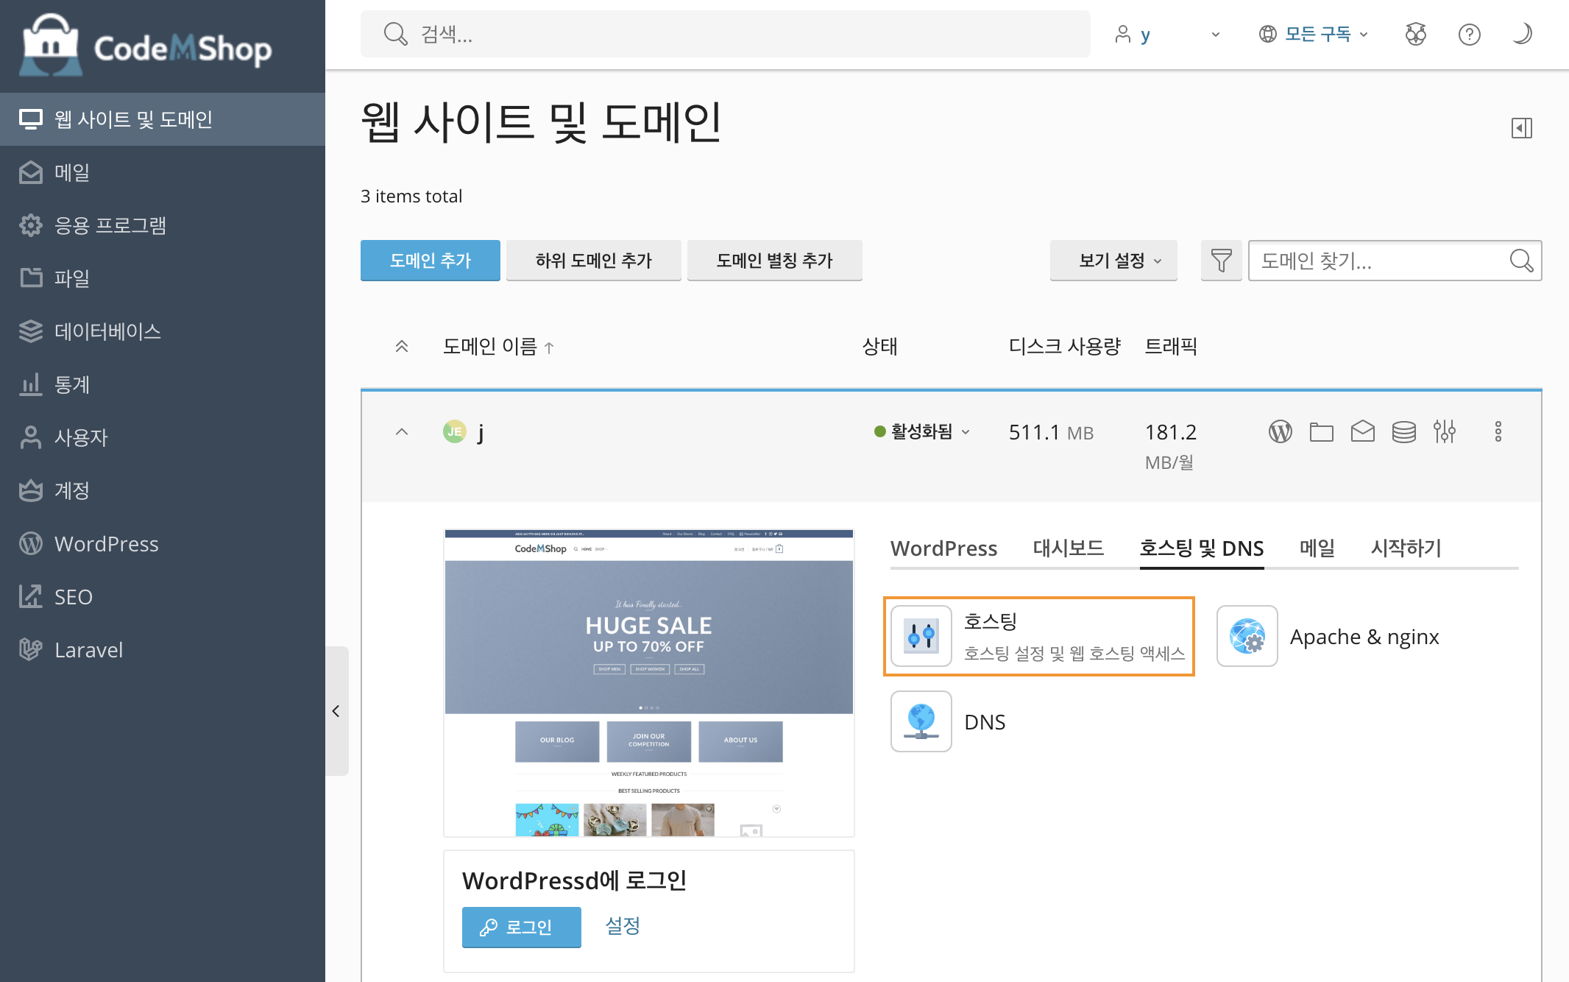Screen dimensions: 1569x982
Task: Click the 설정 link beside login button
Action: pos(622,926)
